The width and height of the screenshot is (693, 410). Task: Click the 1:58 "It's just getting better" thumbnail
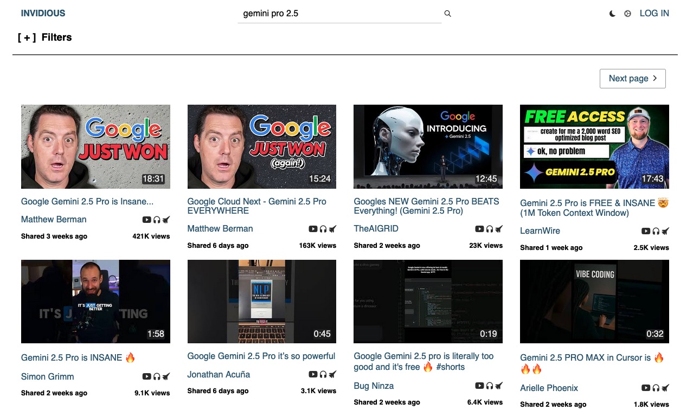tap(95, 302)
